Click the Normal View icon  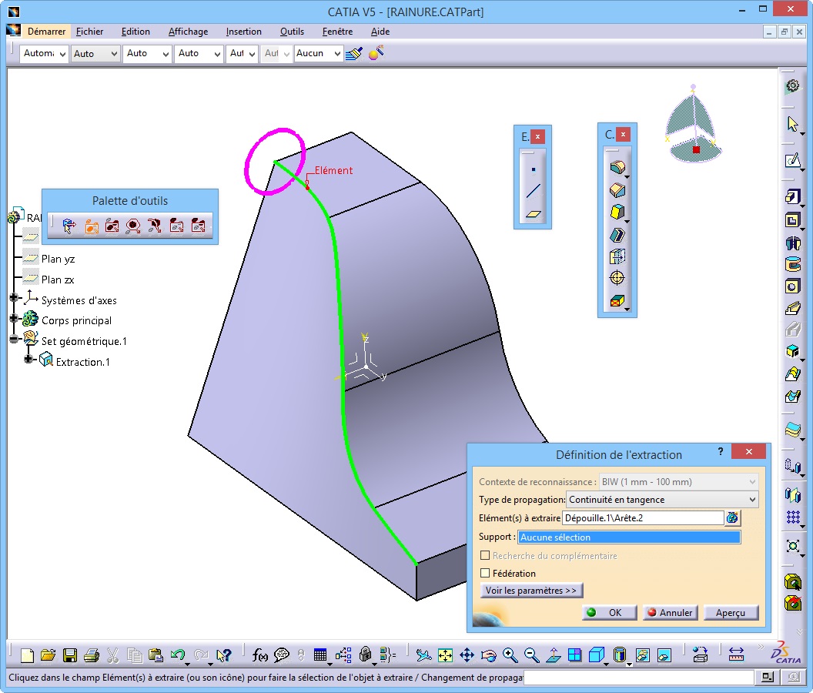(x=554, y=655)
